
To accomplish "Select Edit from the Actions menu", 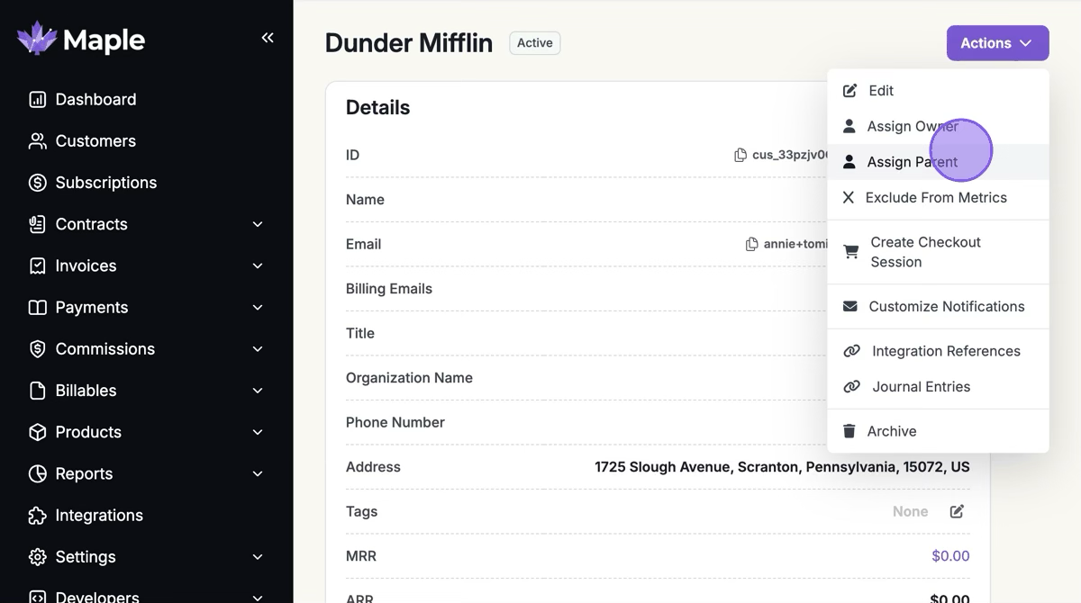I will (938, 91).
